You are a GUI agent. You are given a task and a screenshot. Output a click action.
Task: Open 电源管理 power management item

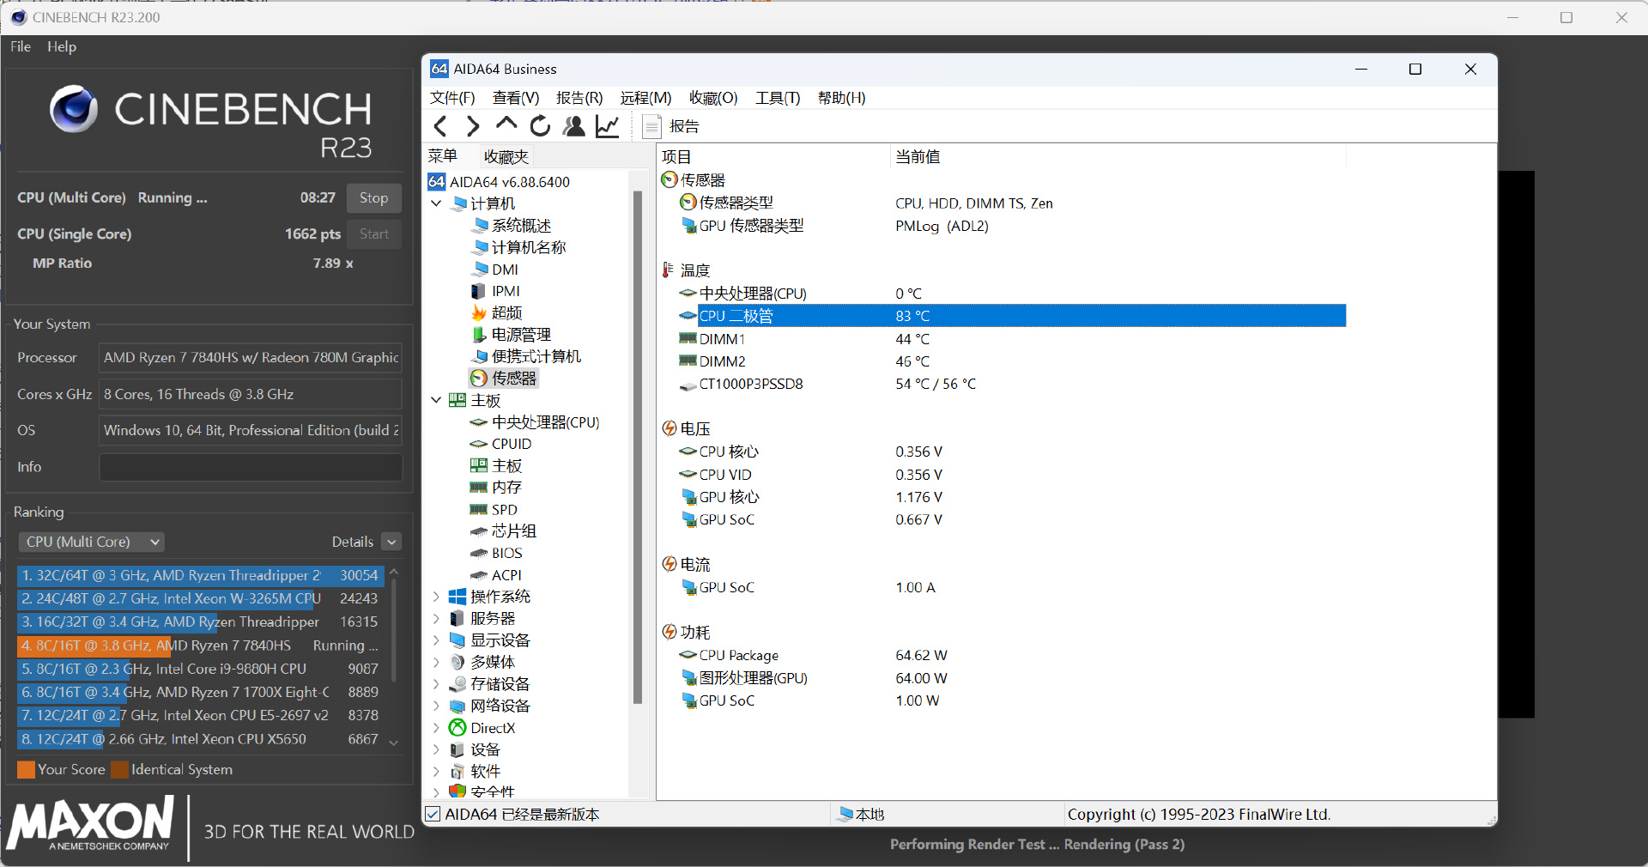click(512, 334)
